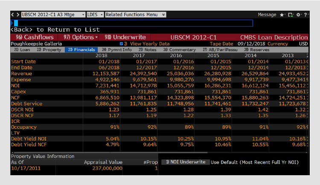The image size is (320, 185).
Task: Open the help question mark
Action: [x=305, y=14]
